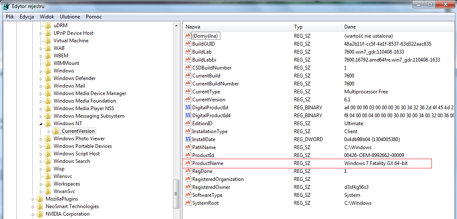Sort by the Dane column header

399,27
